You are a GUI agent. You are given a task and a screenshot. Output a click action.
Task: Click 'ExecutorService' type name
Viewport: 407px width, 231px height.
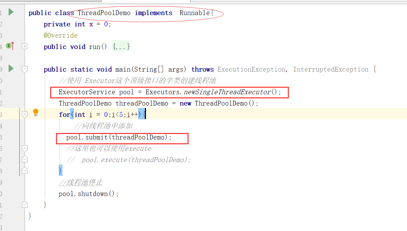click(87, 92)
